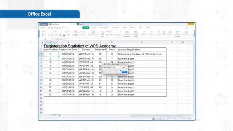Click the selected cell A3 containing 1
233x131 pixels.
(x=51, y=54)
